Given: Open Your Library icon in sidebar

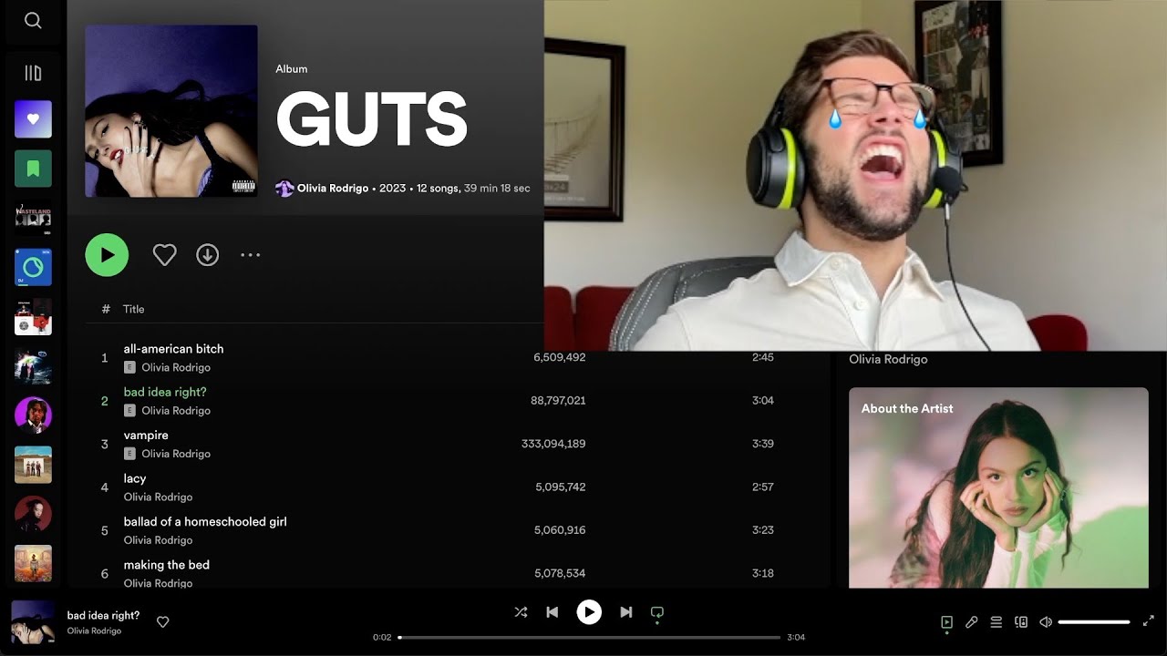Looking at the screenshot, I should tap(33, 73).
